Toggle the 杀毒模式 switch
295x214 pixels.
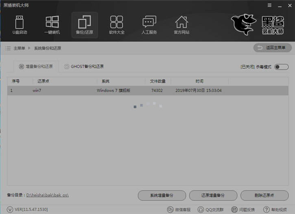click(x=281, y=67)
